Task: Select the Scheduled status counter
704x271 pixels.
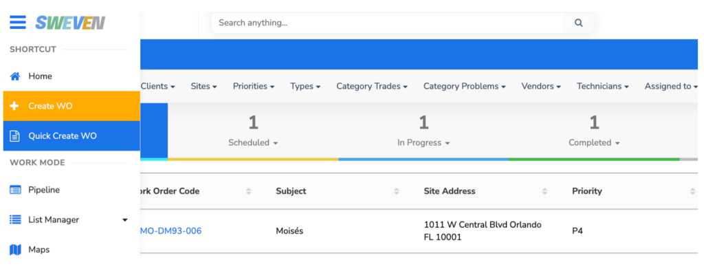Action: click(x=253, y=131)
